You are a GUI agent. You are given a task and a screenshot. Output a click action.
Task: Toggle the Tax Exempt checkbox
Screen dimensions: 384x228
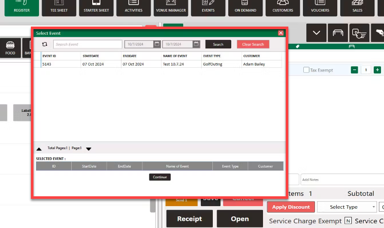(306, 70)
